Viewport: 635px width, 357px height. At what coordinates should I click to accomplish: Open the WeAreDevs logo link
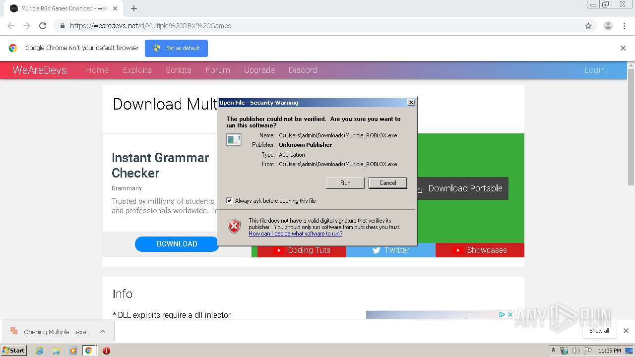point(40,70)
